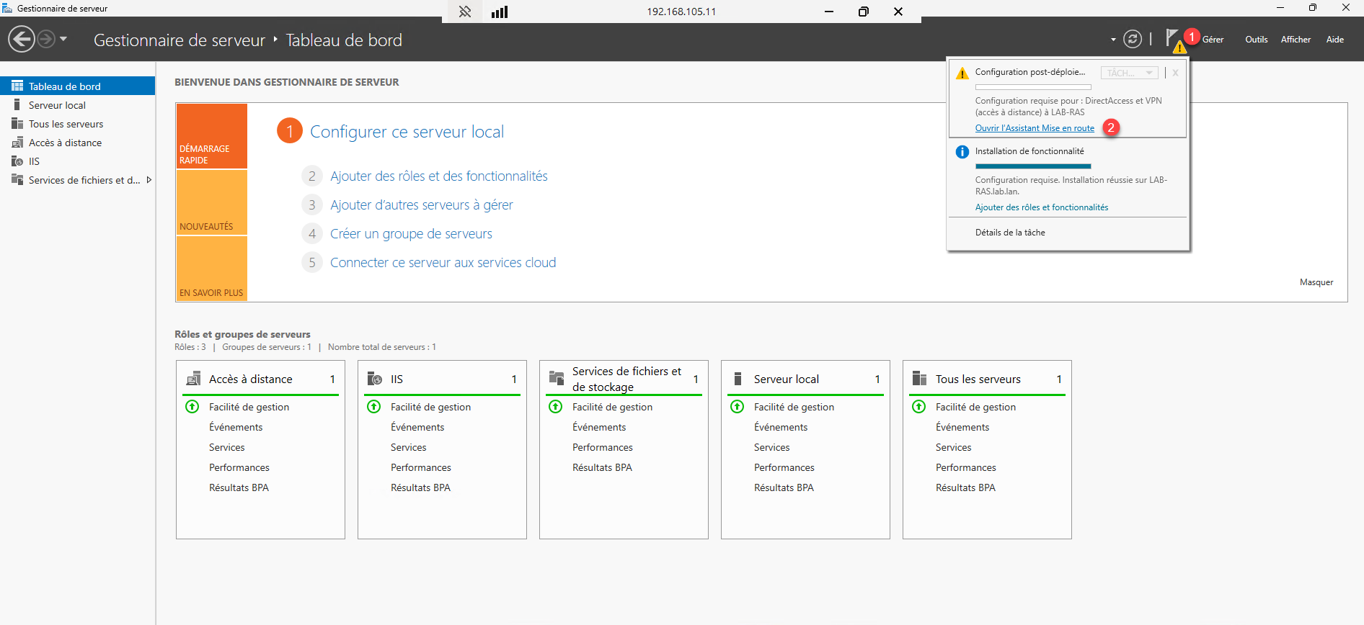Select Tous les serveurs in sidebar
Image resolution: width=1364 pixels, height=625 pixels.
[66, 124]
